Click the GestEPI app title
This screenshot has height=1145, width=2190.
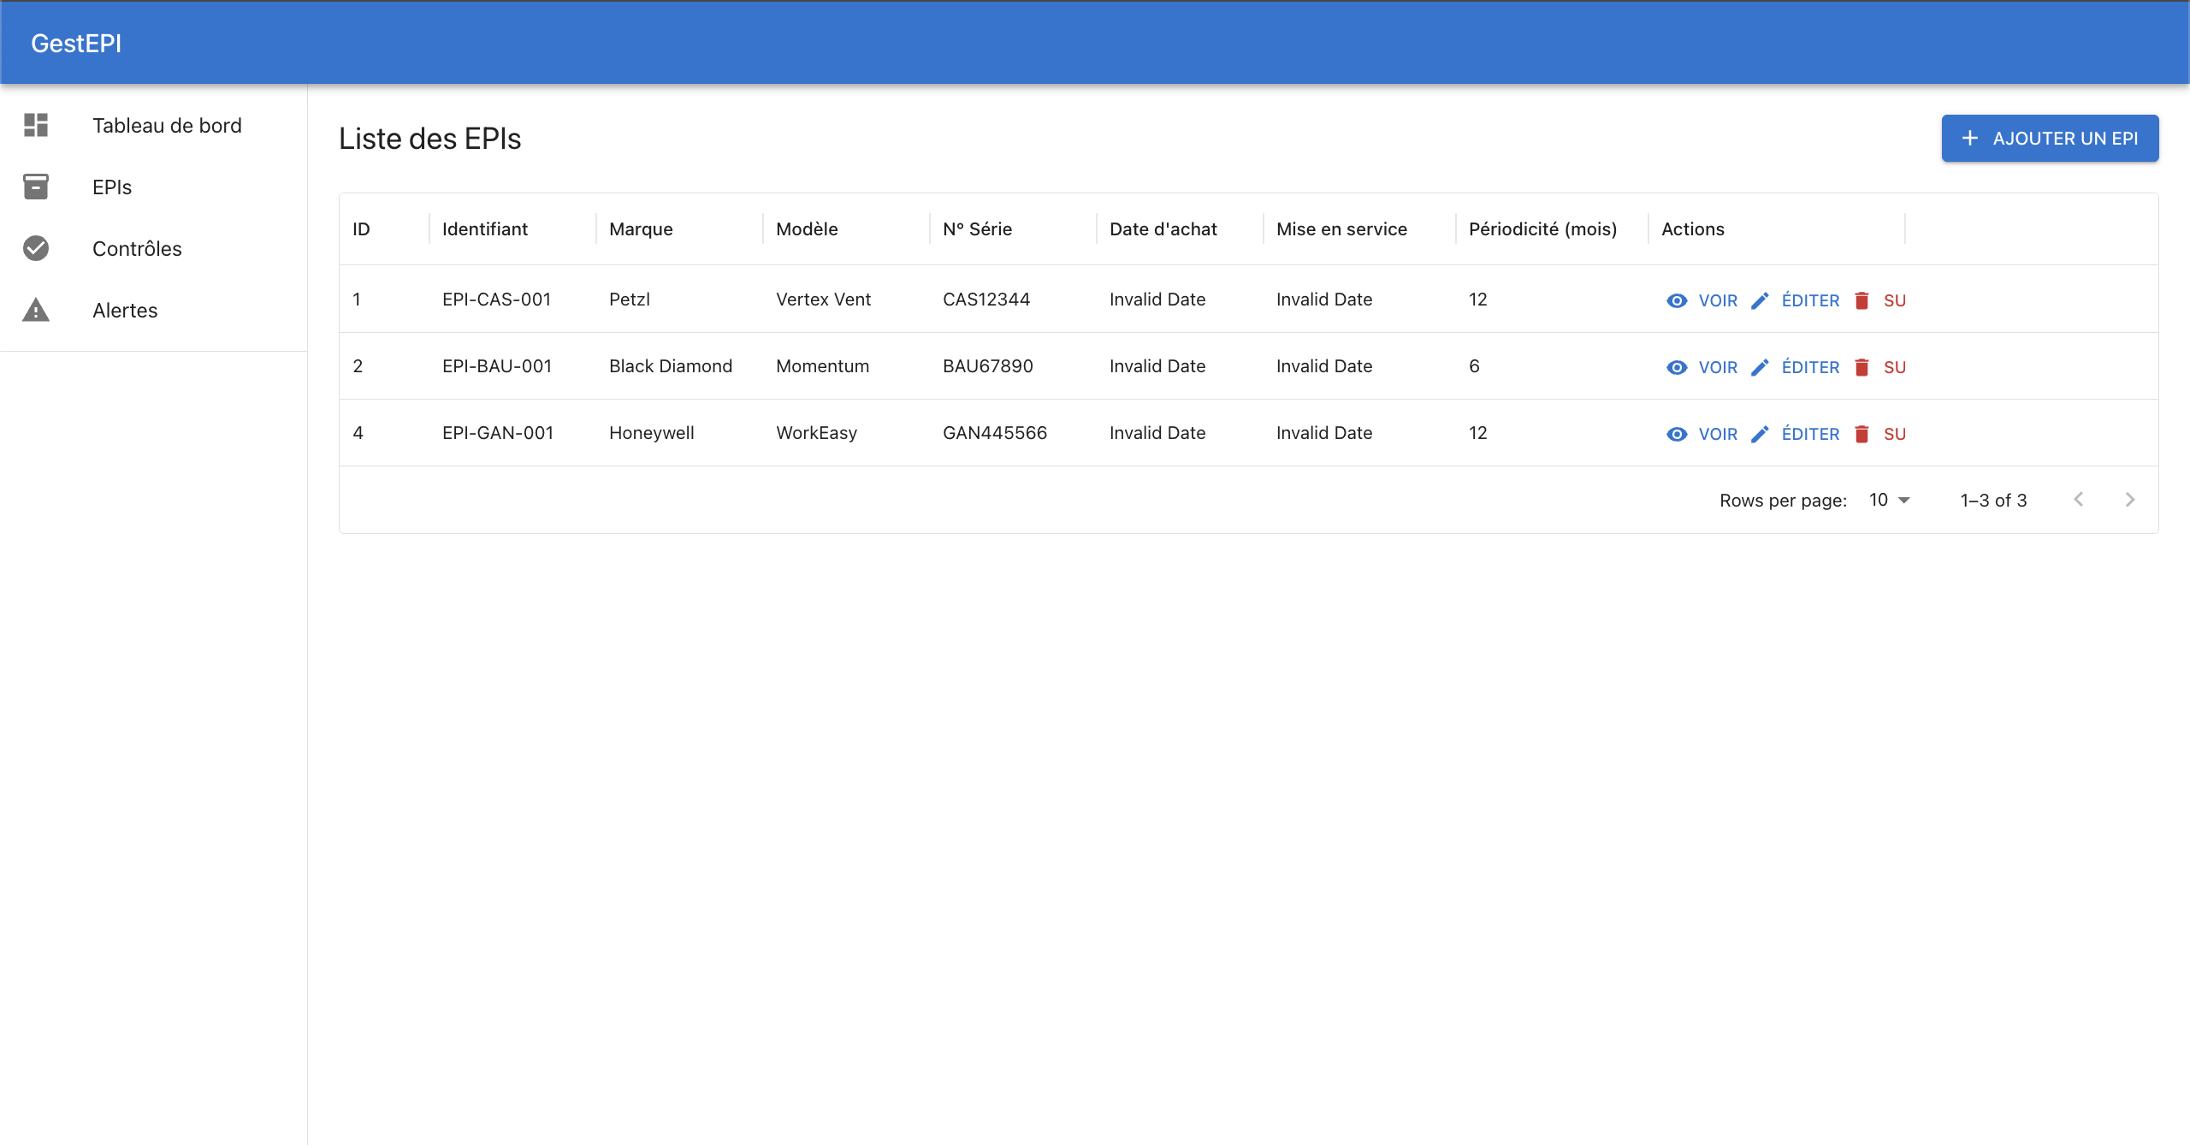76,43
